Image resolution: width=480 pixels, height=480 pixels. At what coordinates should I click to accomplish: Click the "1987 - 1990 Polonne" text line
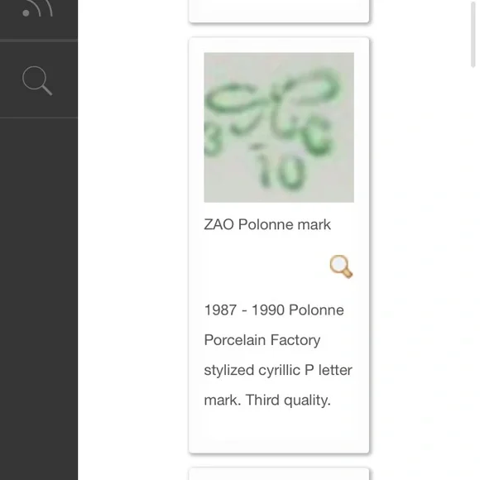point(274,310)
